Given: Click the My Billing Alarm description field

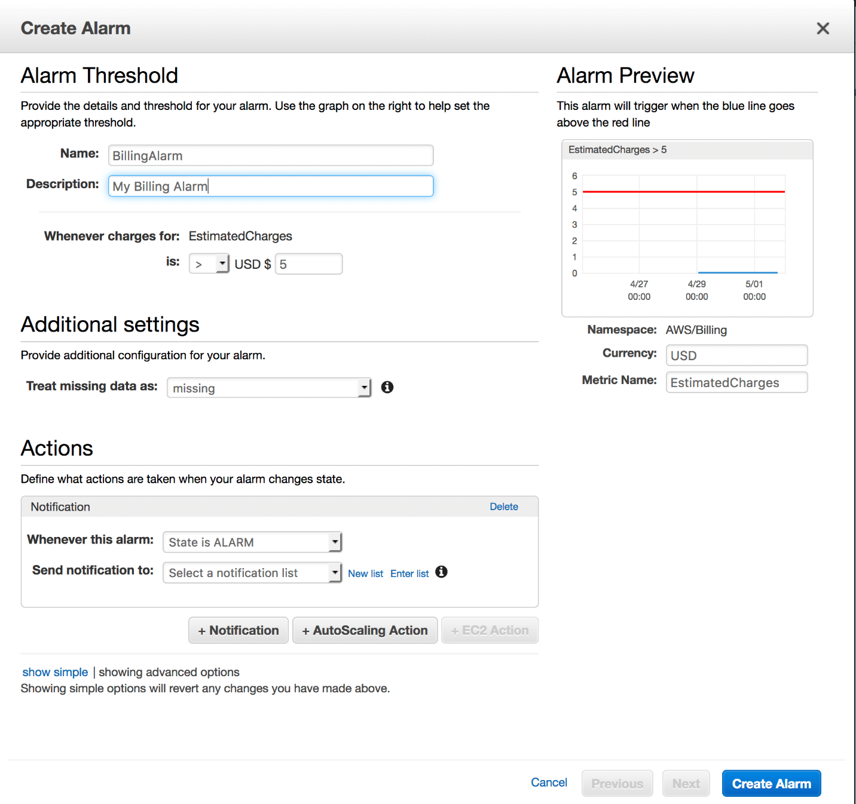Looking at the screenshot, I should [x=270, y=186].
